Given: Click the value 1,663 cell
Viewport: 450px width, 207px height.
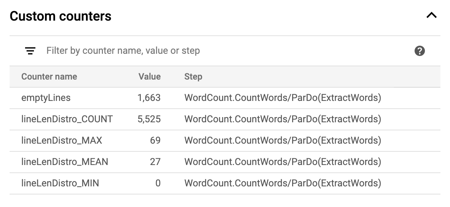Looking at the screenshot, I should (149, 98).
